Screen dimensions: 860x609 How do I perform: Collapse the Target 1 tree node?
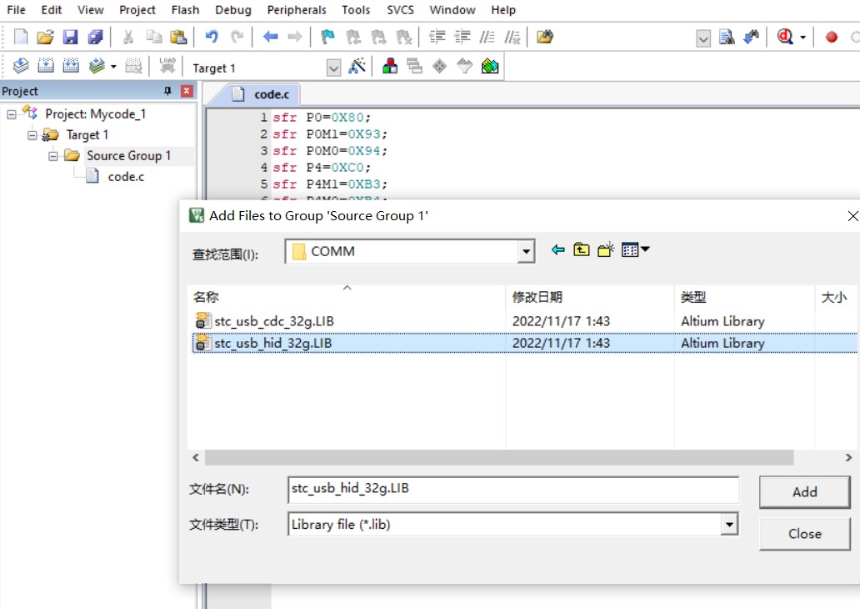32,135
